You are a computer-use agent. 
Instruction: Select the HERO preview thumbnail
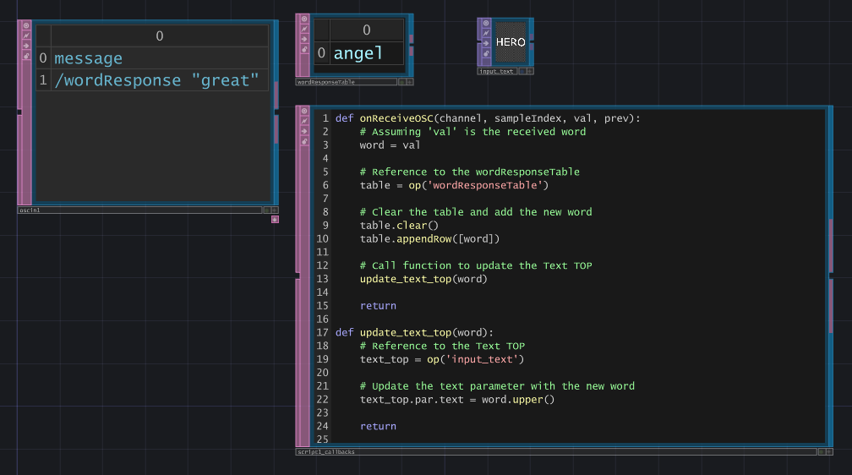point(510,41)
